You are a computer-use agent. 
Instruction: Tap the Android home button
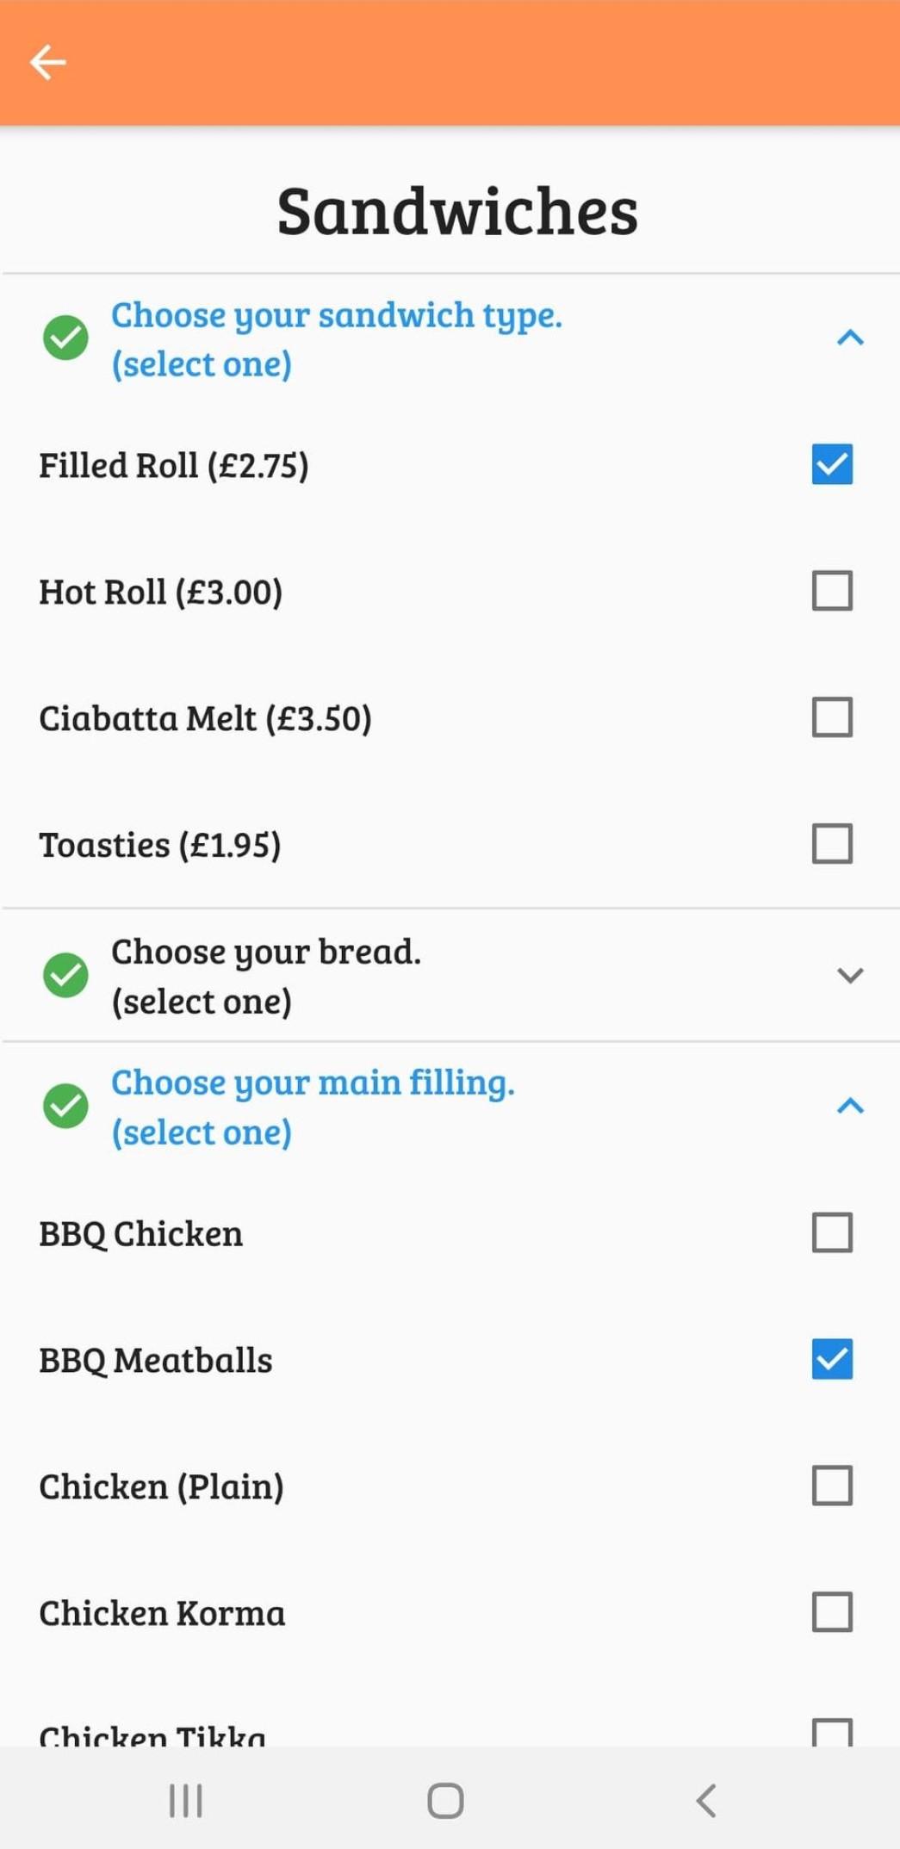[445, 1800]
